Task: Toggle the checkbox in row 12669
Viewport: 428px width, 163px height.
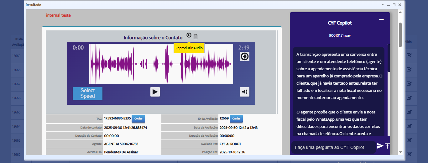Action: 409,56
